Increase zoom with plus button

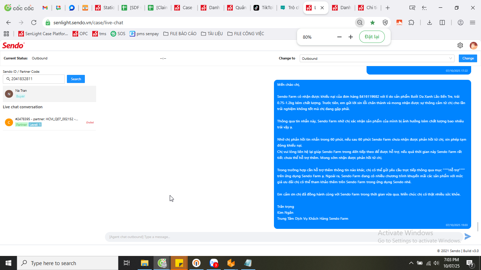click(x=351, y=37)
